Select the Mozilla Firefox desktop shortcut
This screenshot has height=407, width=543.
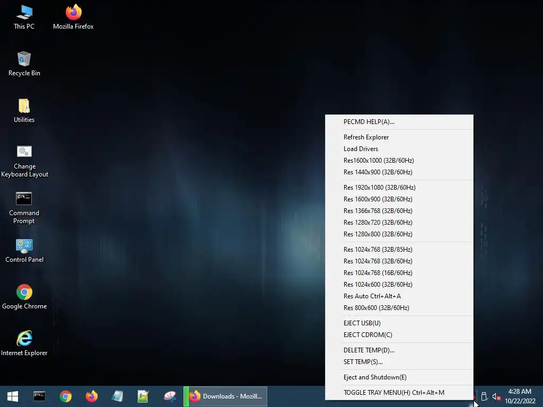point(73,17)
